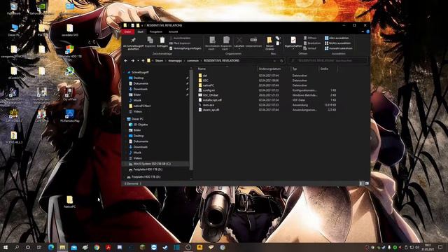
Task: Switch to the Freigeben ribbon tab
Action: 156,31
